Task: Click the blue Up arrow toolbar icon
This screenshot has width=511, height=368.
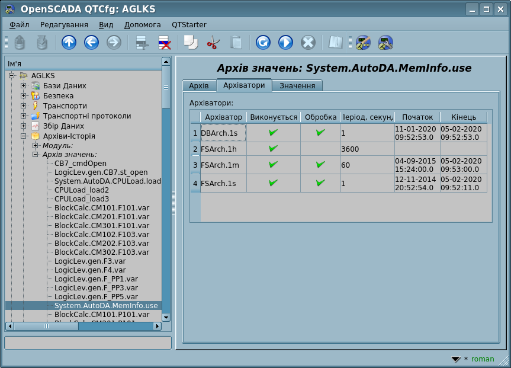Action: coord(69,42)
